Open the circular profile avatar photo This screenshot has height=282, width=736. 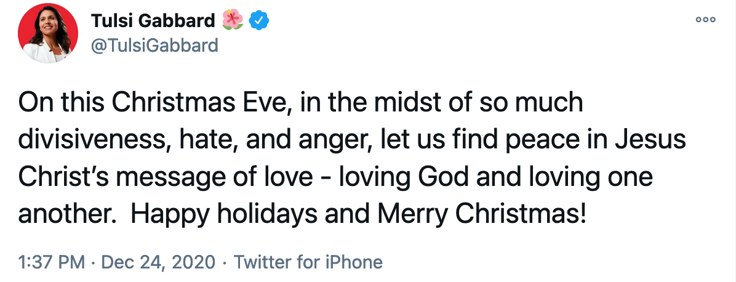[x=48, y=33]
